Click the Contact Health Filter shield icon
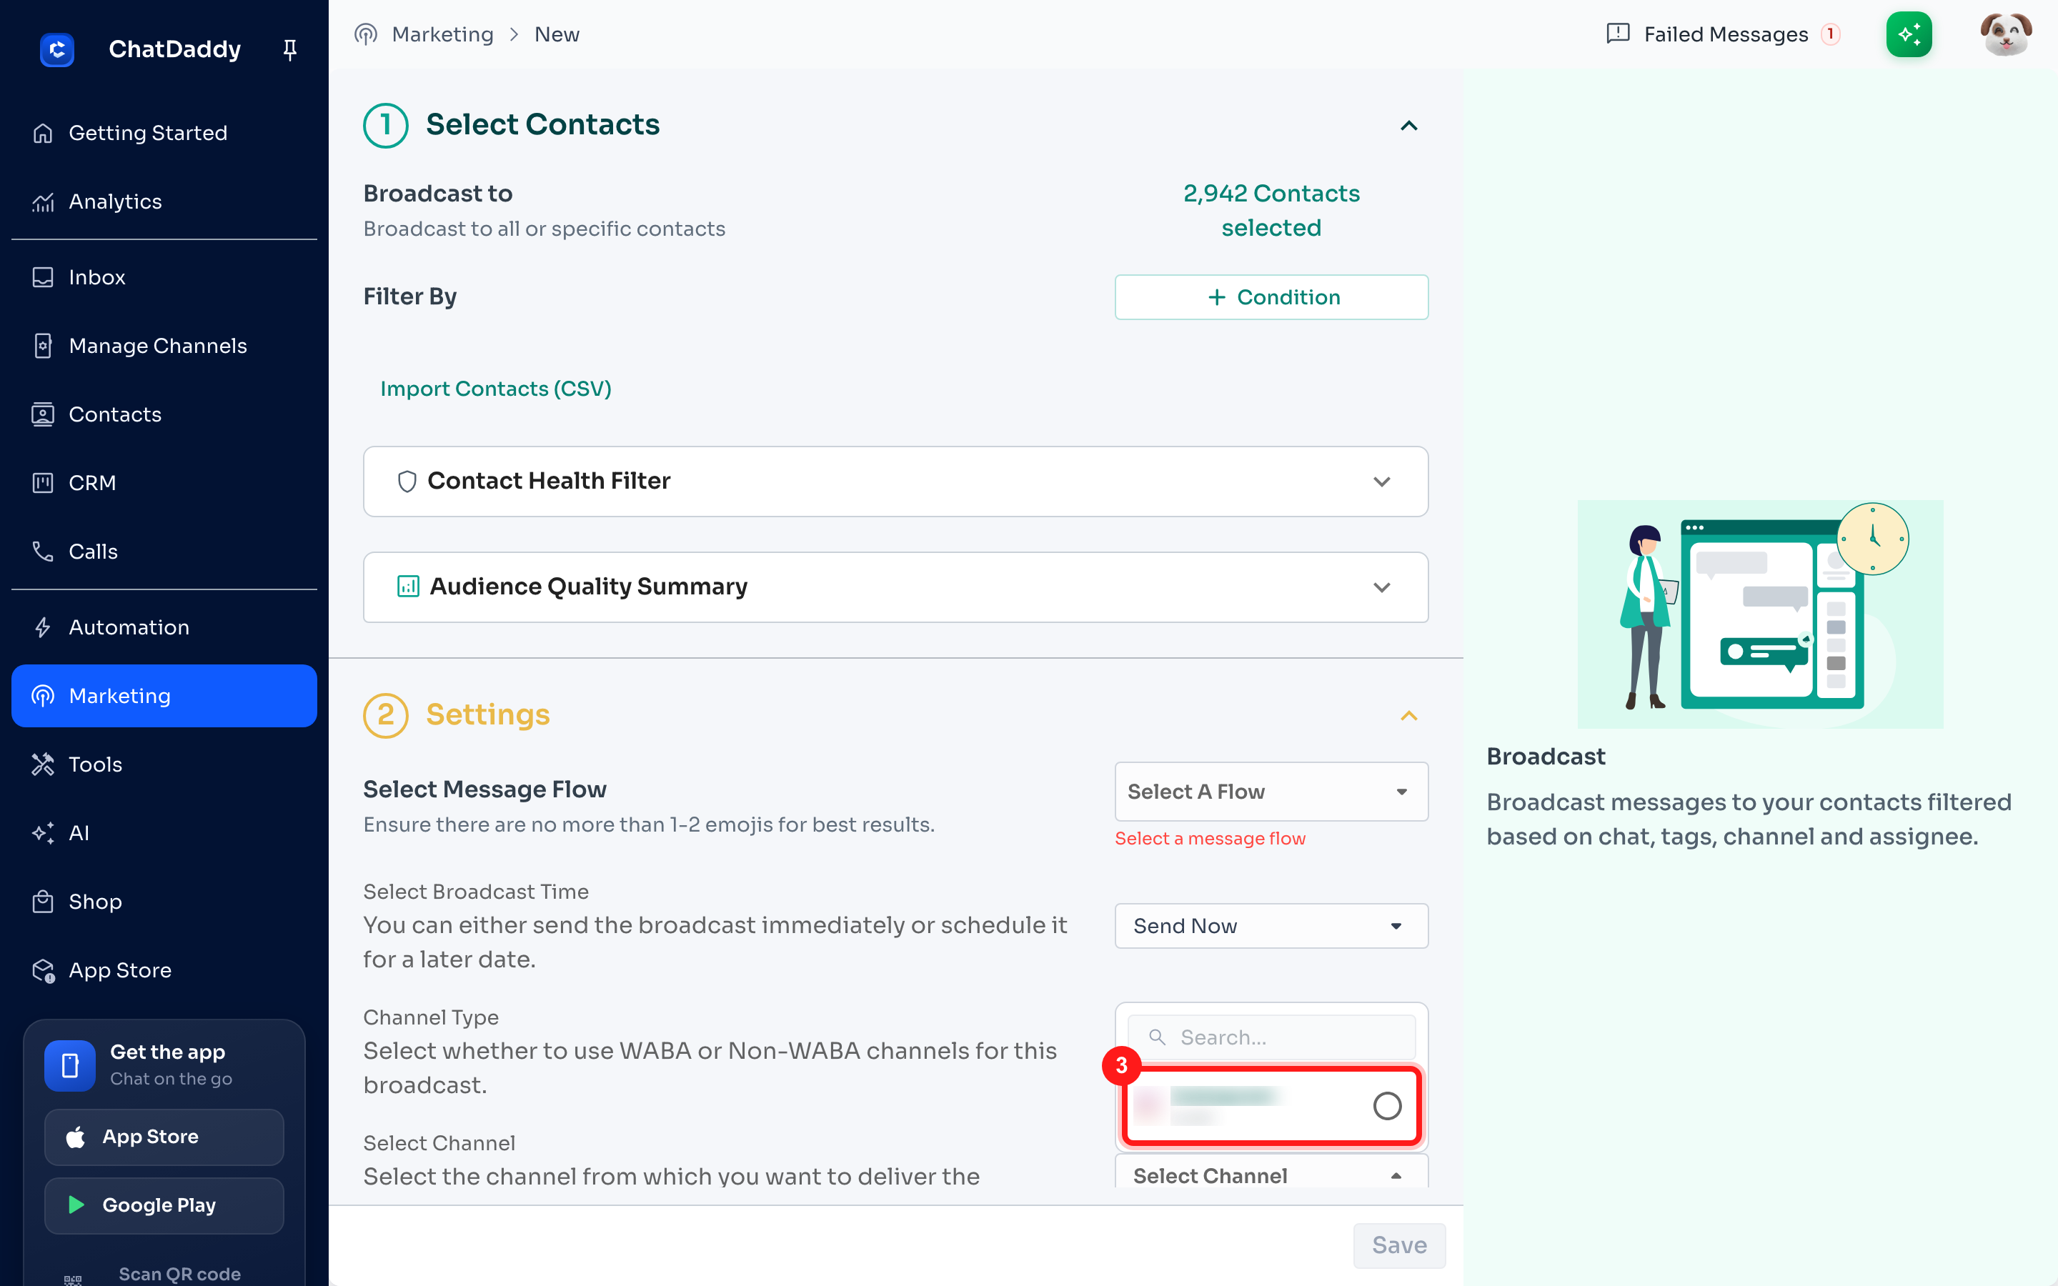This screenshot has width=2058, height=1286. click(x=407, y=482)
